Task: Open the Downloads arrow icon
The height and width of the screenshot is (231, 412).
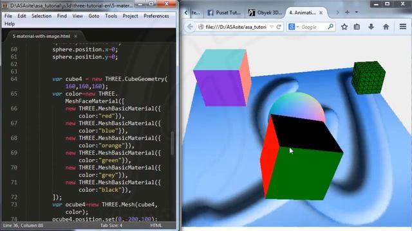Action: tap(371, 27)
